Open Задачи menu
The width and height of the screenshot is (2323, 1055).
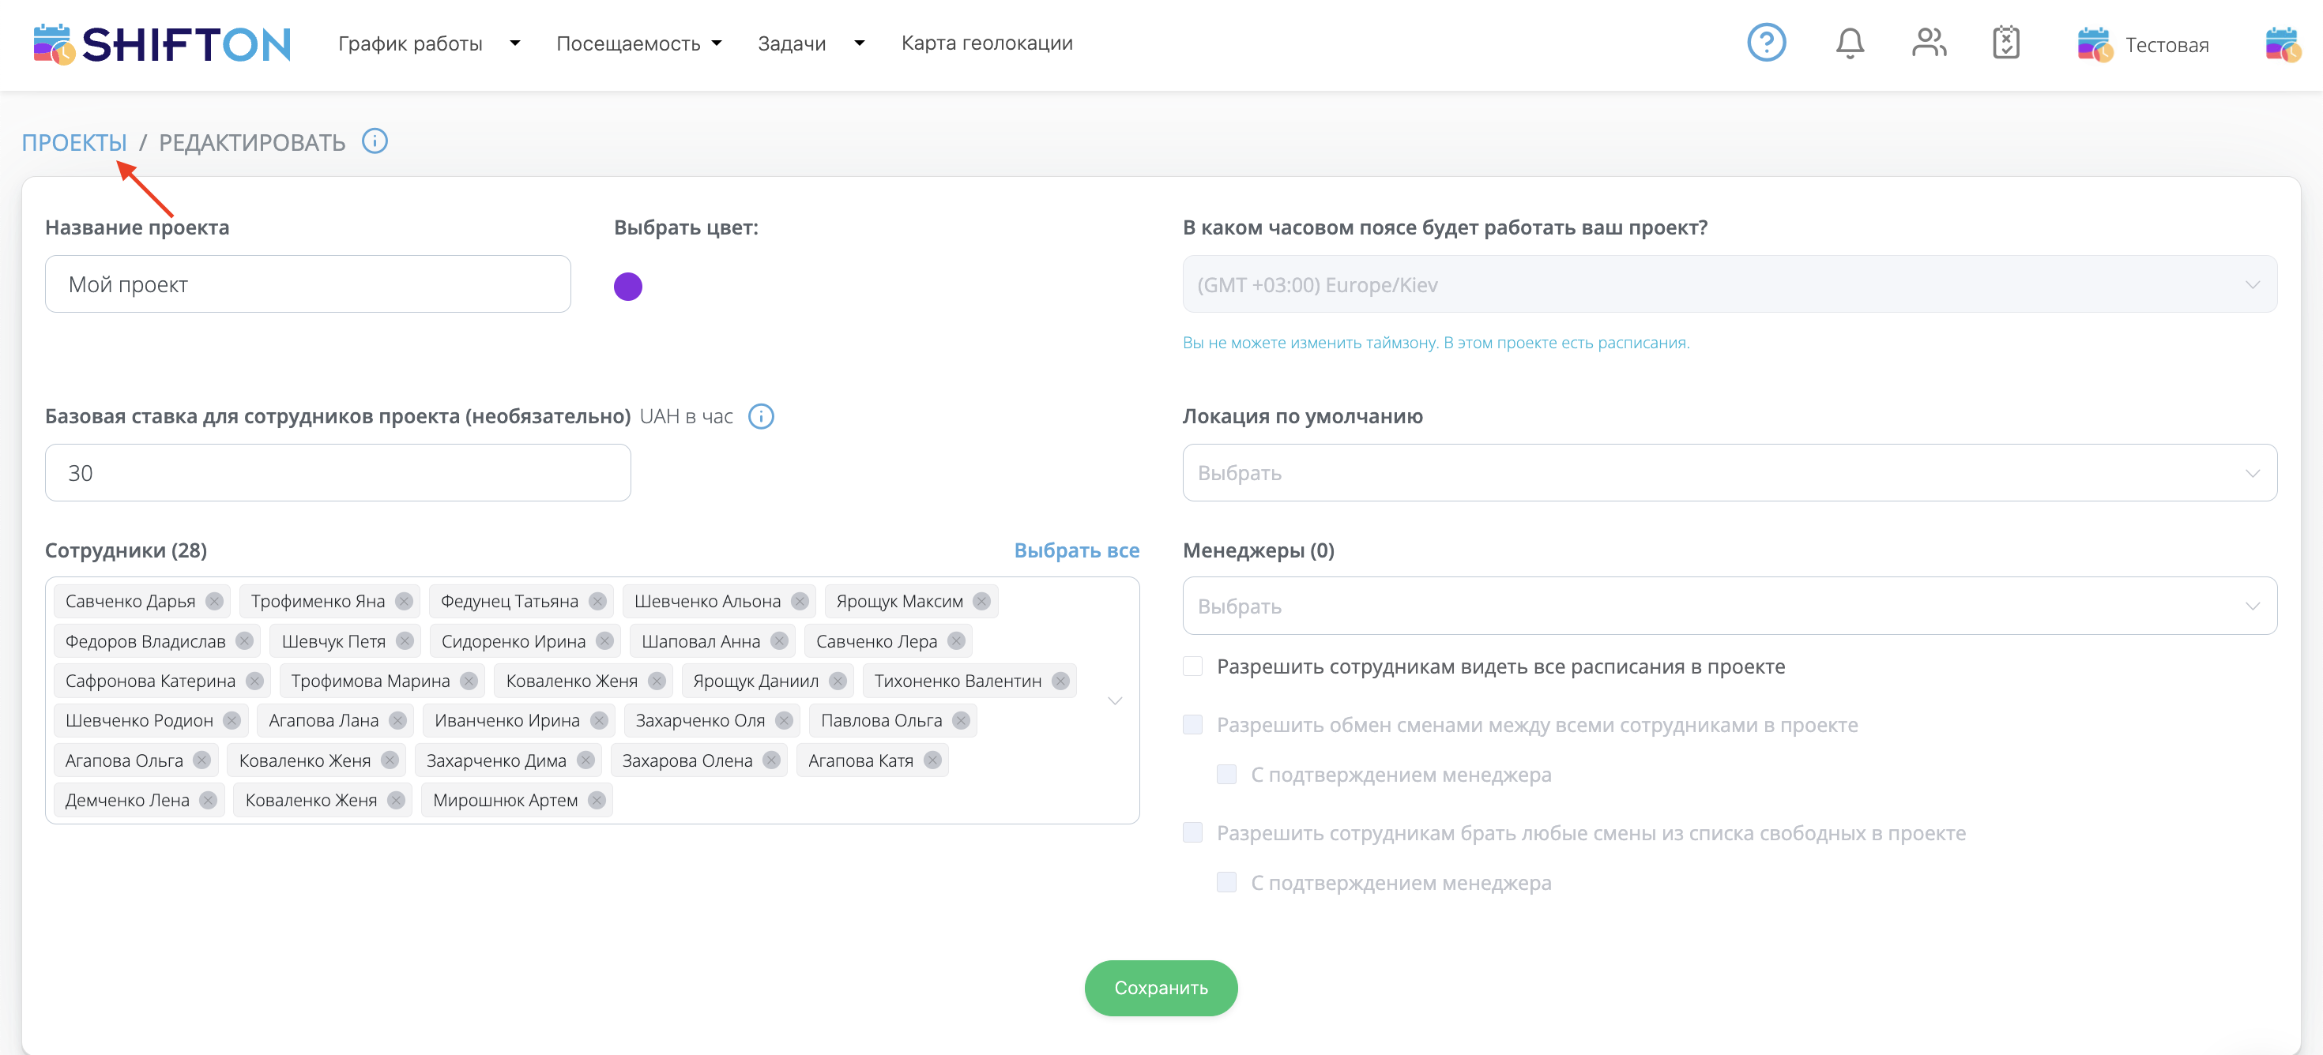coord(811,43)
